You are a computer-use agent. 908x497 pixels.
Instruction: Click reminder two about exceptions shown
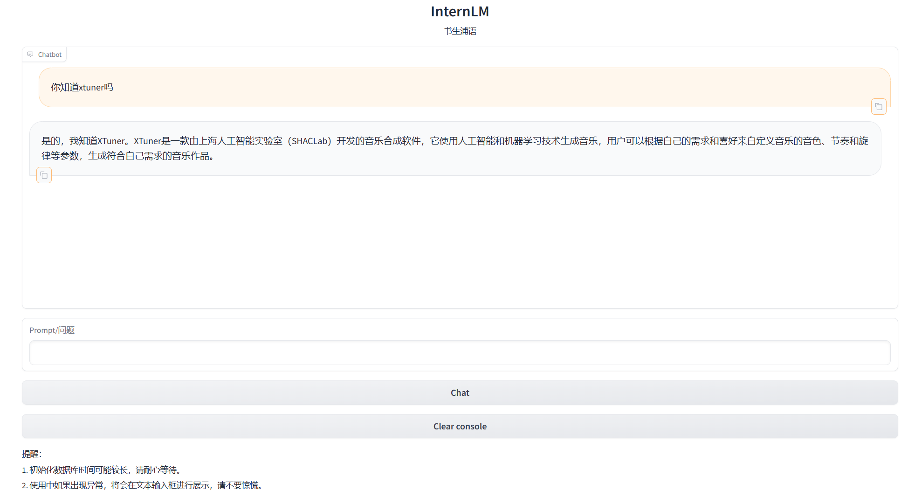(x=142, y=485)
